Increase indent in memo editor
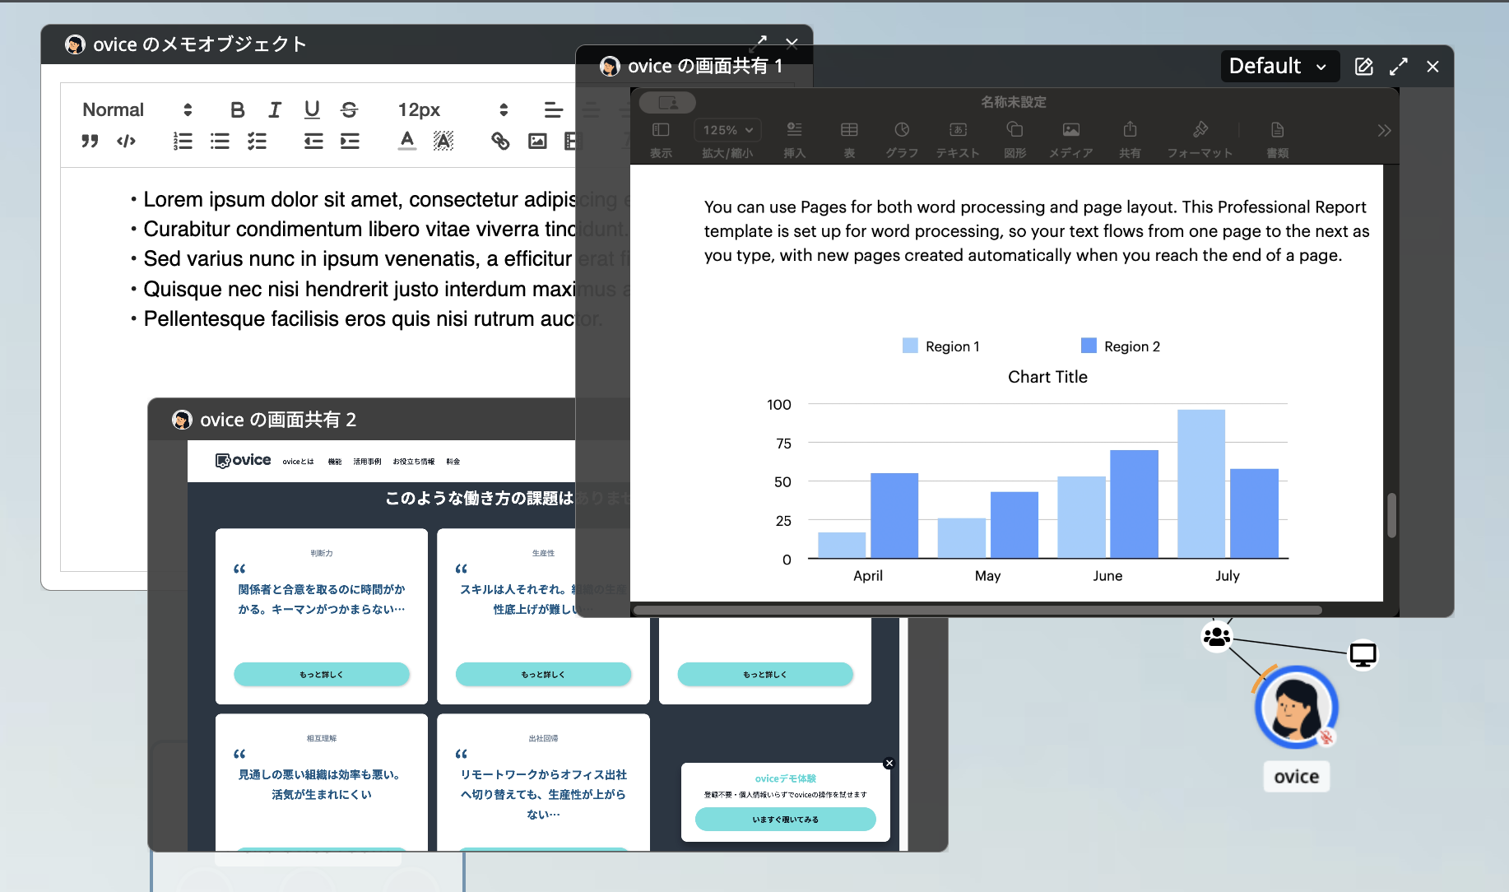Screen dimensions: 1509x892 pos(350,141)
